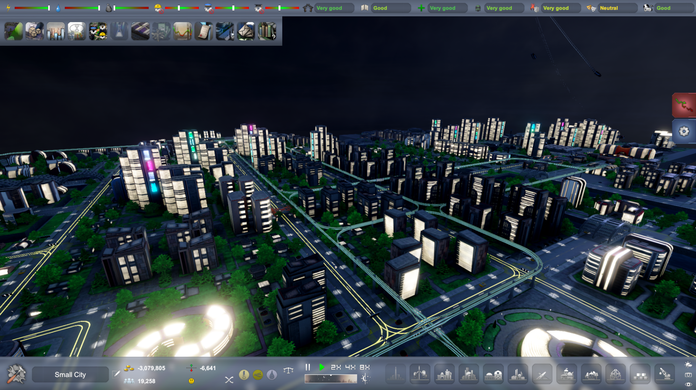The width and height of the screenshot is (696, 390).
Task: Open the bar chart statistics panel
Action: [56, 31]
